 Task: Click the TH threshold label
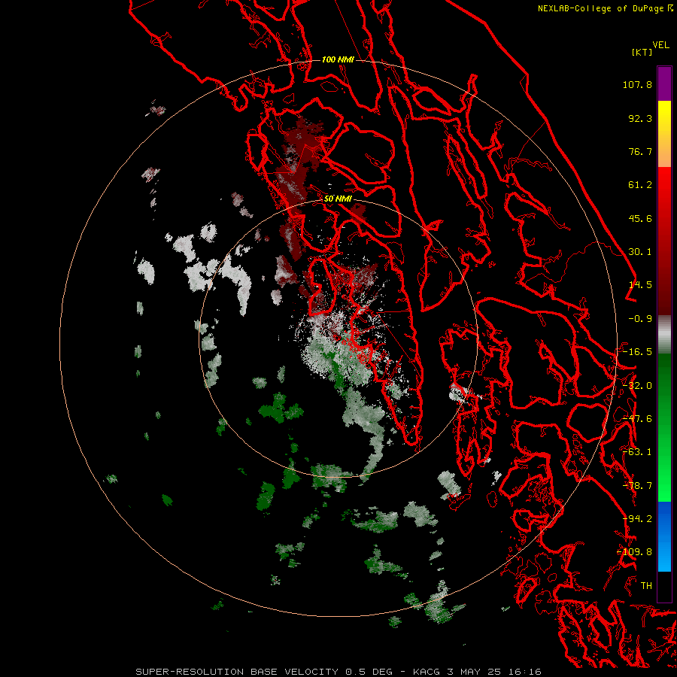646,586
